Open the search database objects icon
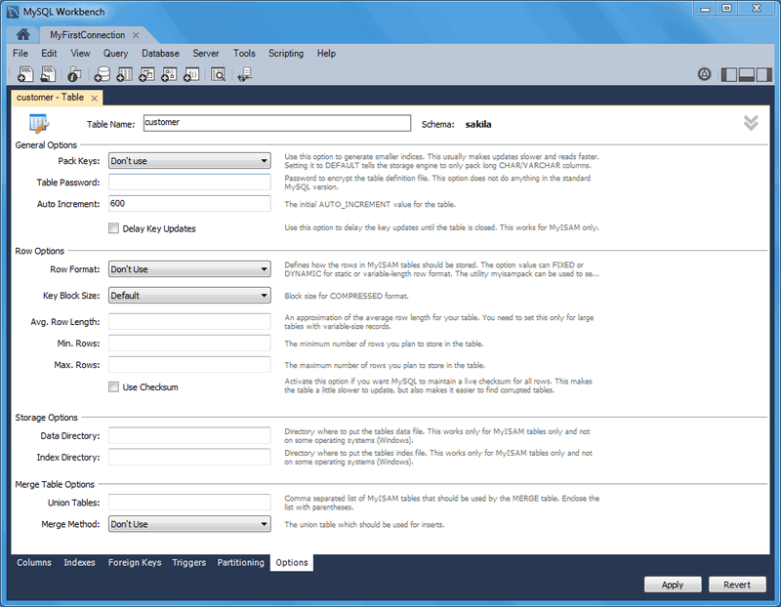Screen dimensions: 781x607 pyautogui.click(x=218, y=73)
